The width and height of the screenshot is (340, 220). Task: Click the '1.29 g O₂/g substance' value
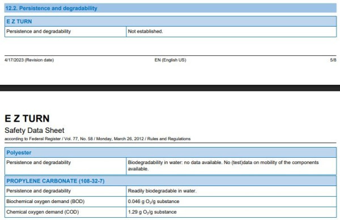tap(152, 212)
